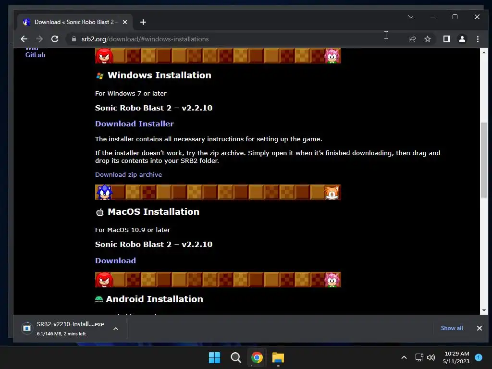Share this page via share icon

(x=412, y=39)
